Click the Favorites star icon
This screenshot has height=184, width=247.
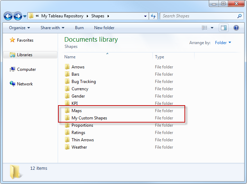click(12, 40)
